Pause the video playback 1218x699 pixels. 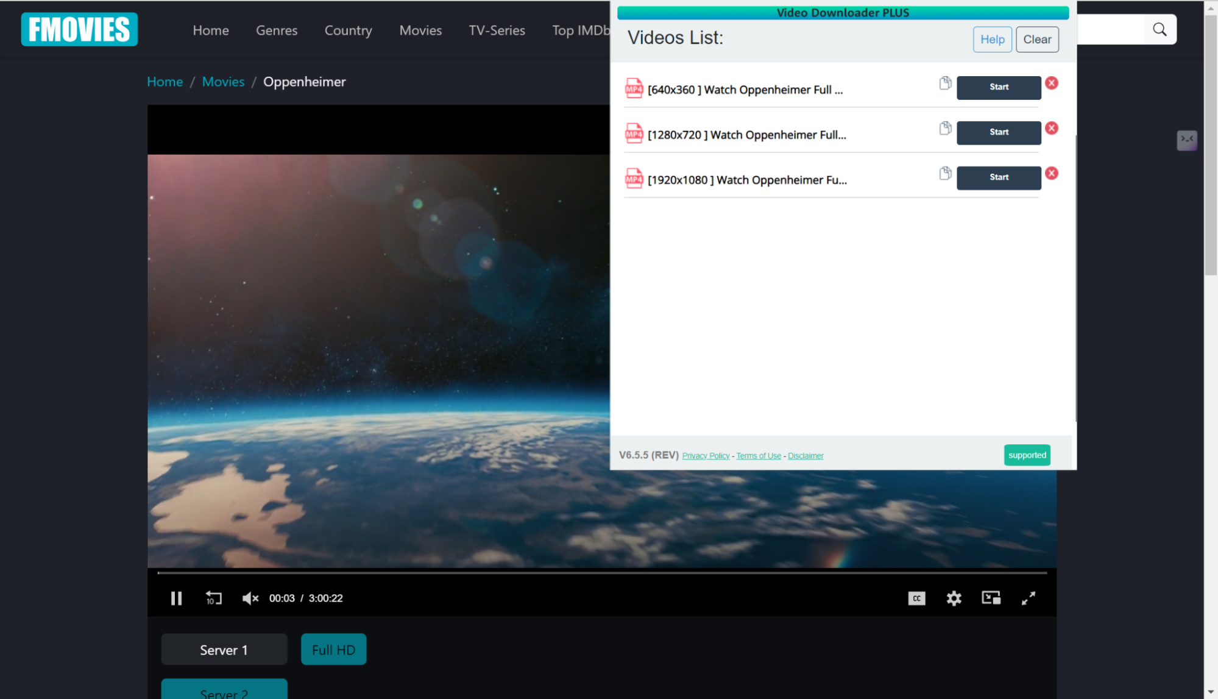(177, 598)
